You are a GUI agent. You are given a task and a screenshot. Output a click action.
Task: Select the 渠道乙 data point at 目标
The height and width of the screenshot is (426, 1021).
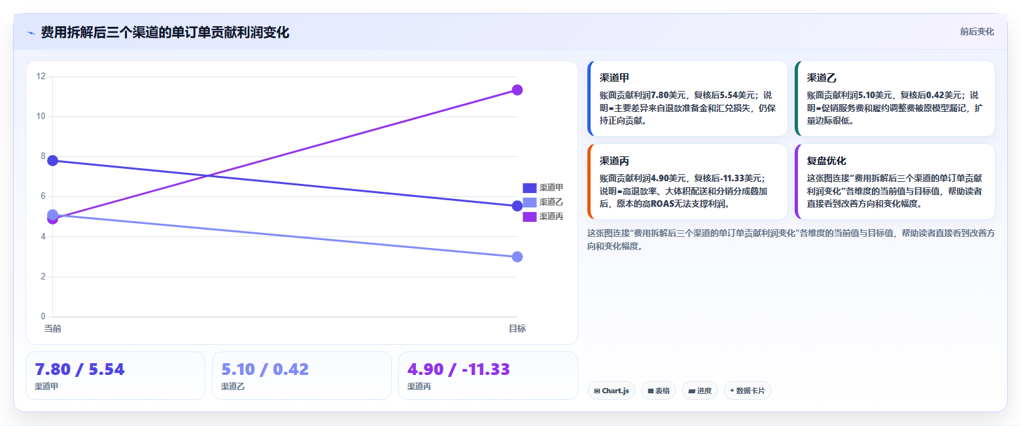pos(517,257)
